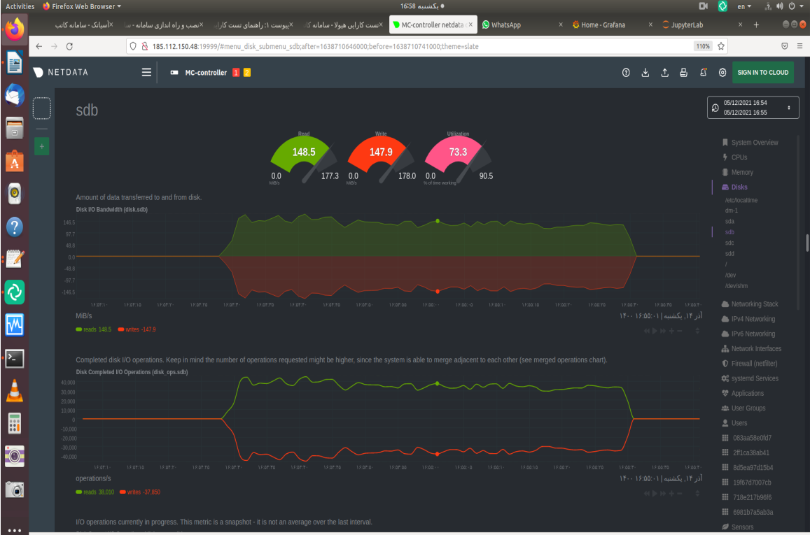This screenshot has width=810, height=535.
Task: Open the alarms bell icon
Action: coord(703,73)
